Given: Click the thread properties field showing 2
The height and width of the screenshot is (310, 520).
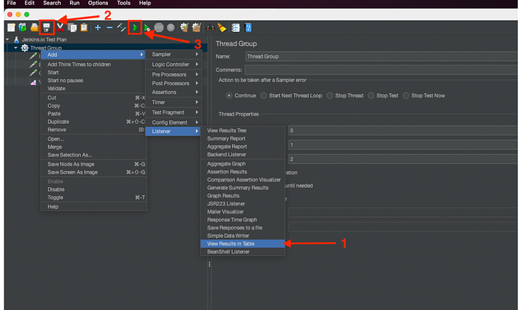Looking at the screenshot, I should click(x=403, y=159).
